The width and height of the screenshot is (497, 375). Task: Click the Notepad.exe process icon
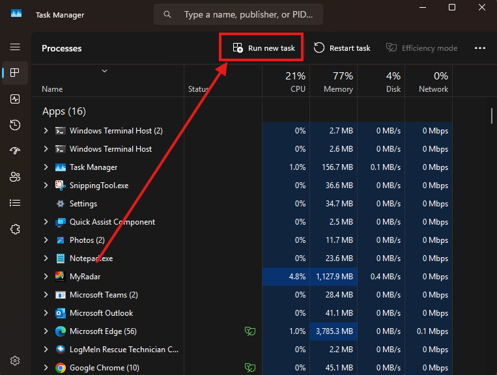[60, 258]
